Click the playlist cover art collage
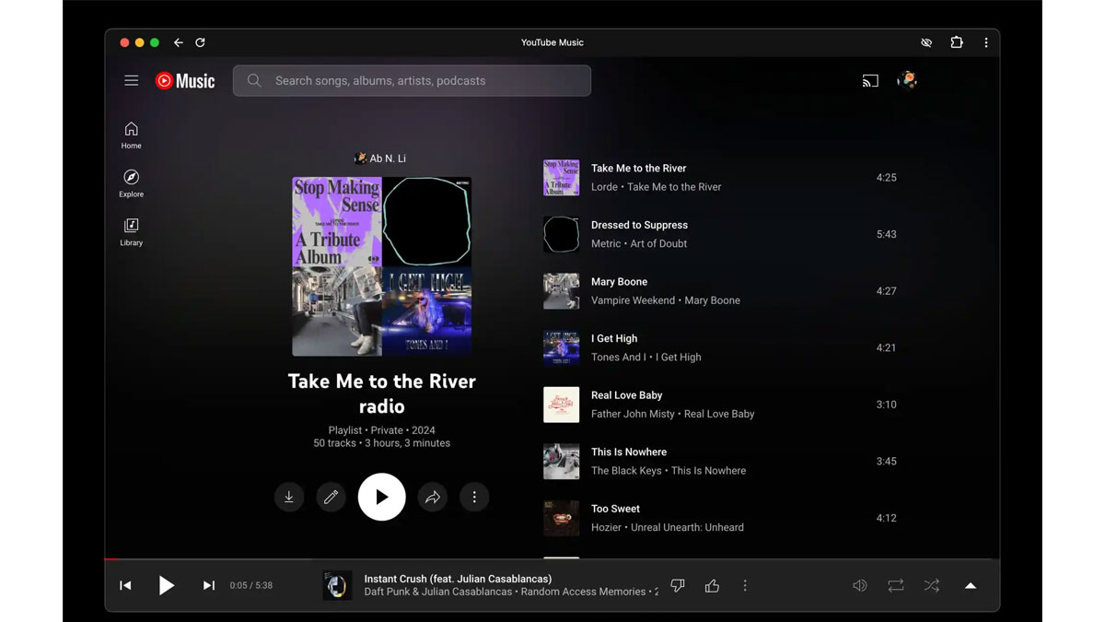 (x=382, y=266)
